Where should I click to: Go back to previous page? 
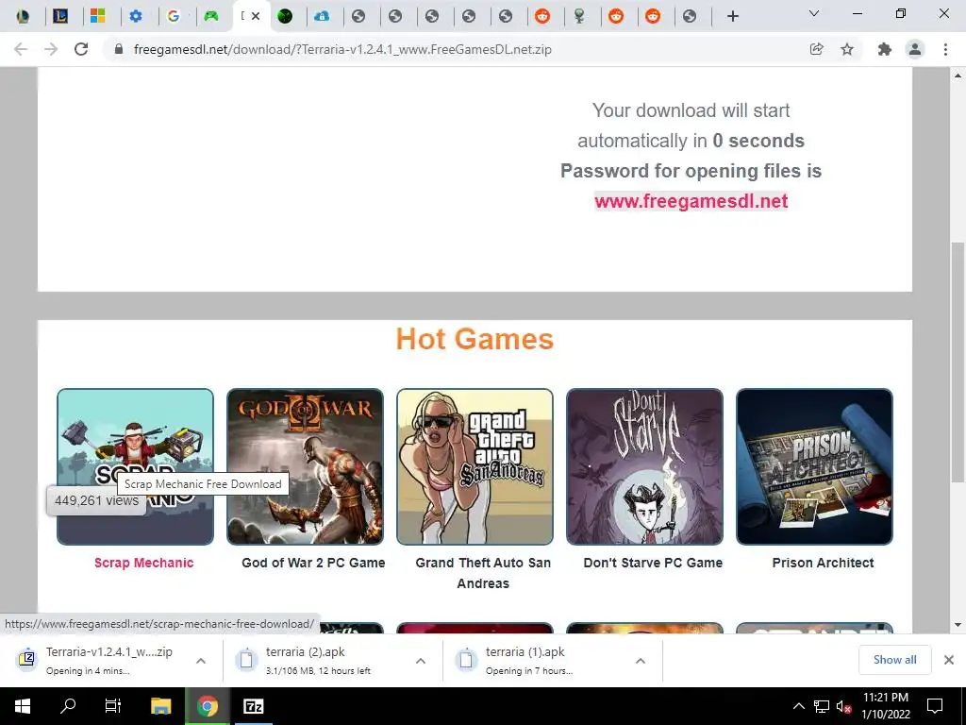pos(21,49)
